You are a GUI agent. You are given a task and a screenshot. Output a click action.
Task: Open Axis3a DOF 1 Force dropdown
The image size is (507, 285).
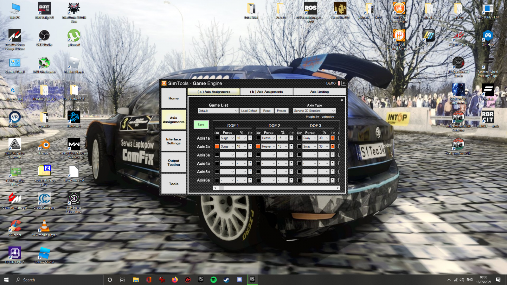pyautogui.click(x=227, y=155)
